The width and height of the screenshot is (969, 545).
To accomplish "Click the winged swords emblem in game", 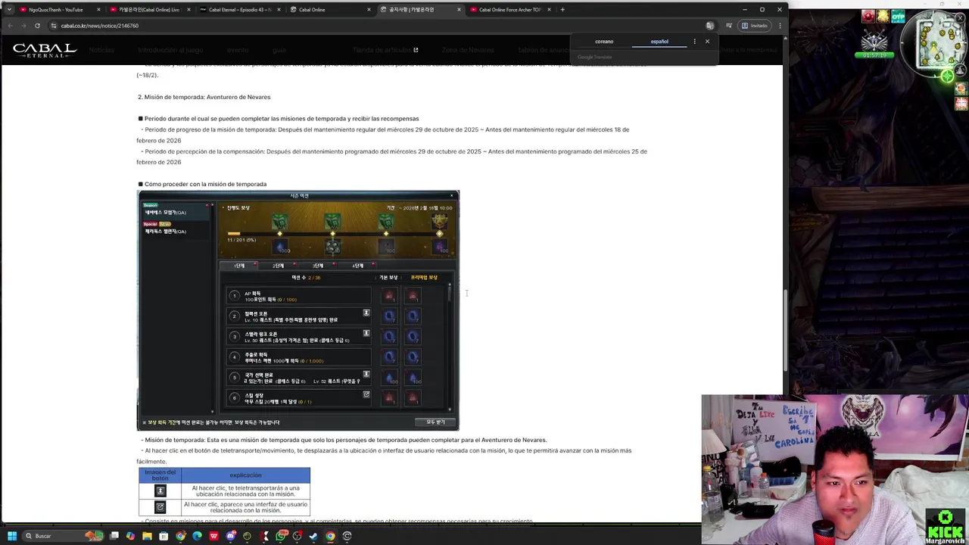I will [874, 39].
